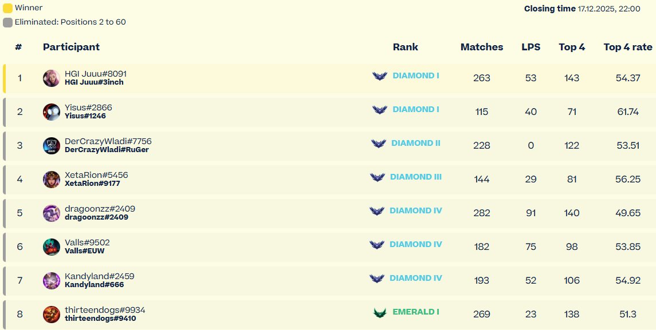The width and height of the screenshot is (656, 330).
Task: Click HGI Juuu's profile avatar
Action: (x=52, y=78)
